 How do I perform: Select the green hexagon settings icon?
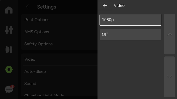point(9,69)
